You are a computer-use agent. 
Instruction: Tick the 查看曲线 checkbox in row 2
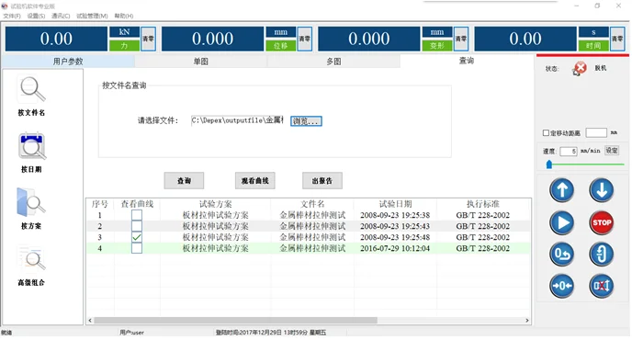(137, 226)
